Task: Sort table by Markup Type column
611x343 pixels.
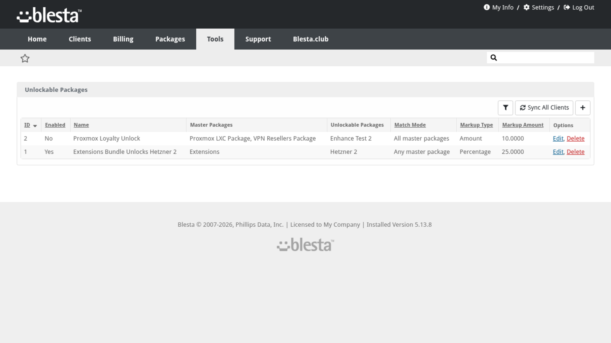Action: tap(476, 125)
